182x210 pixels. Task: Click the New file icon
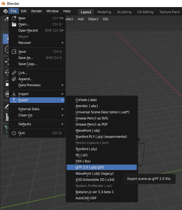[14, 18]
